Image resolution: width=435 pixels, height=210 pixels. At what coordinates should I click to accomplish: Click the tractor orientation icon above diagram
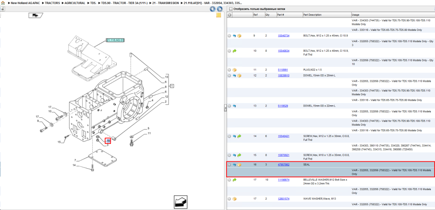pyautogui.click(x=36, y=15)
